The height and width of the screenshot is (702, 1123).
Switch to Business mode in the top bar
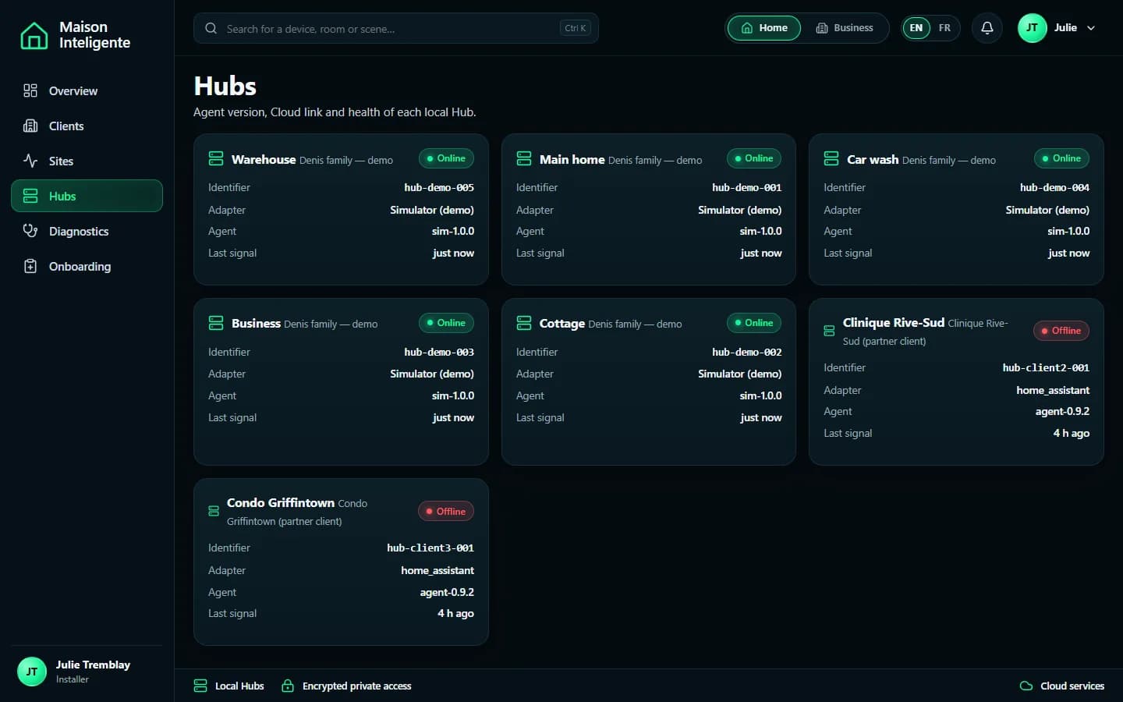(845, 28)
